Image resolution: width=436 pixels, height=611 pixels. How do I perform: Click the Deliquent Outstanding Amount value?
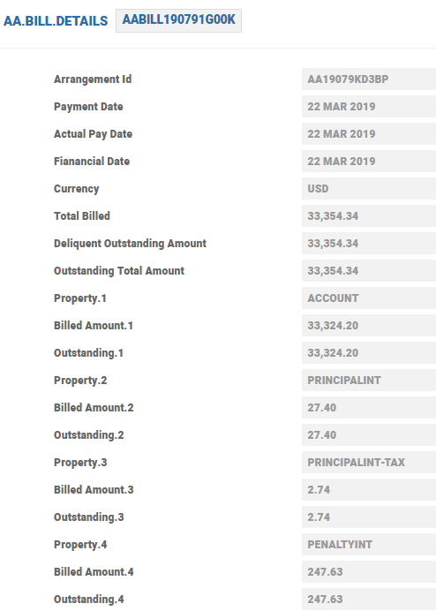(x=369, y=243)
